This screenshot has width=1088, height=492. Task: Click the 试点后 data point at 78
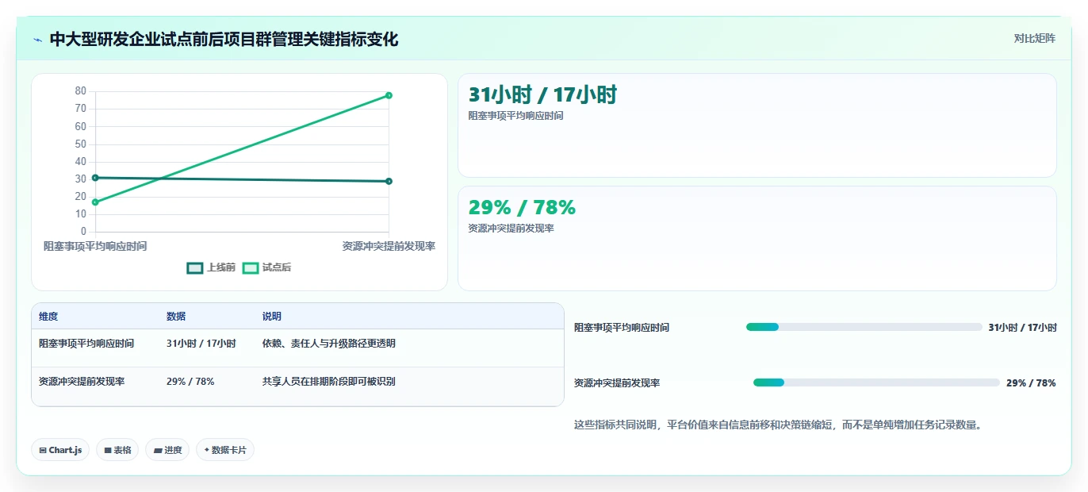[389, 95]
